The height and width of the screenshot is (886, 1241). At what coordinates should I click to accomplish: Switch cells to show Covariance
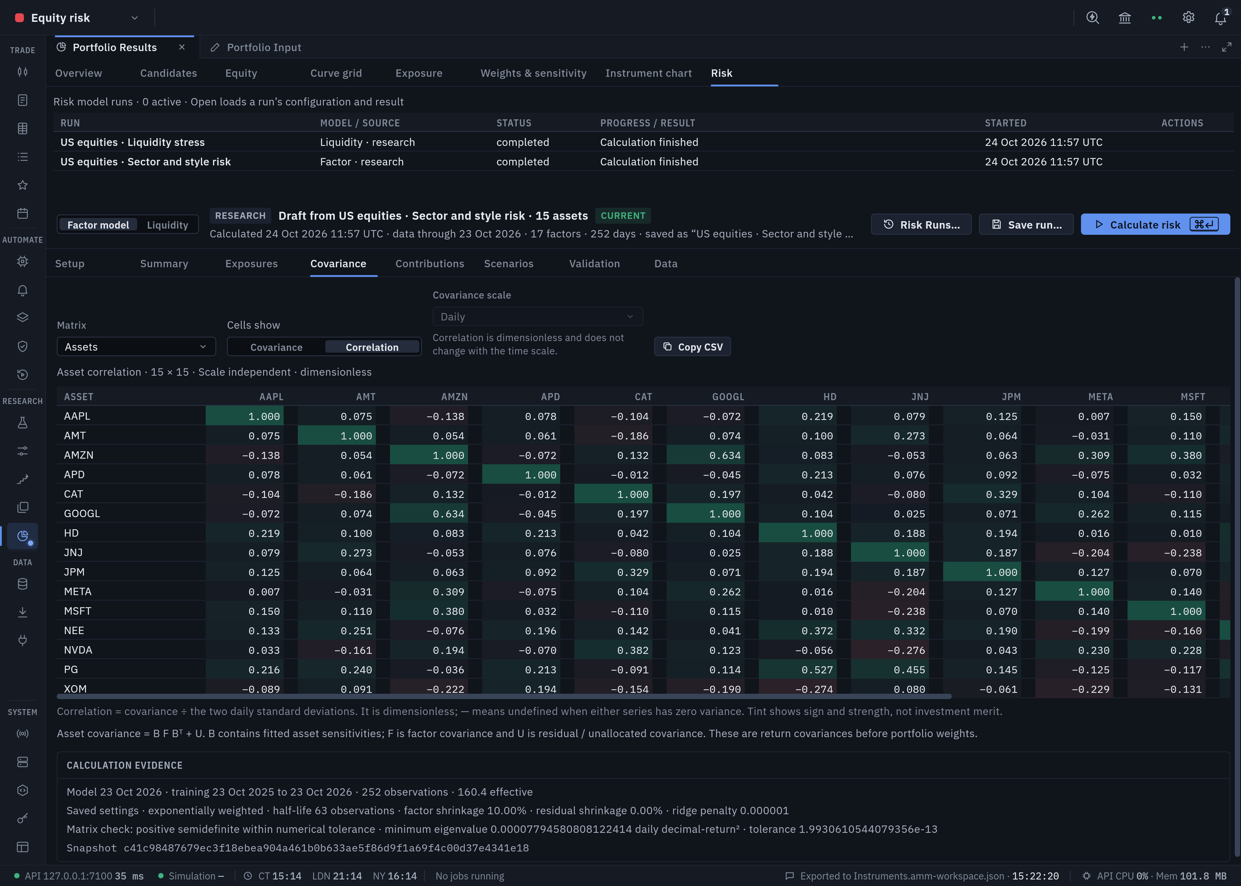pos(276,347)
